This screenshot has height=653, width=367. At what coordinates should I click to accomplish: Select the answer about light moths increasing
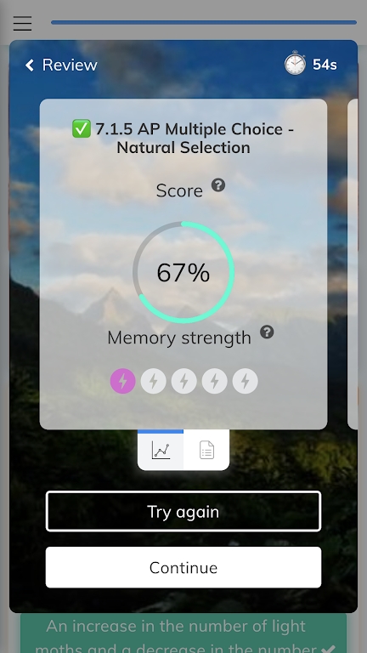(183, 633)
